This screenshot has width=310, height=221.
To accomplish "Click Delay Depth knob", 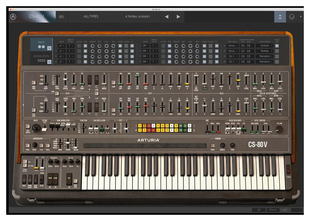I will click(x=71, y=162).
